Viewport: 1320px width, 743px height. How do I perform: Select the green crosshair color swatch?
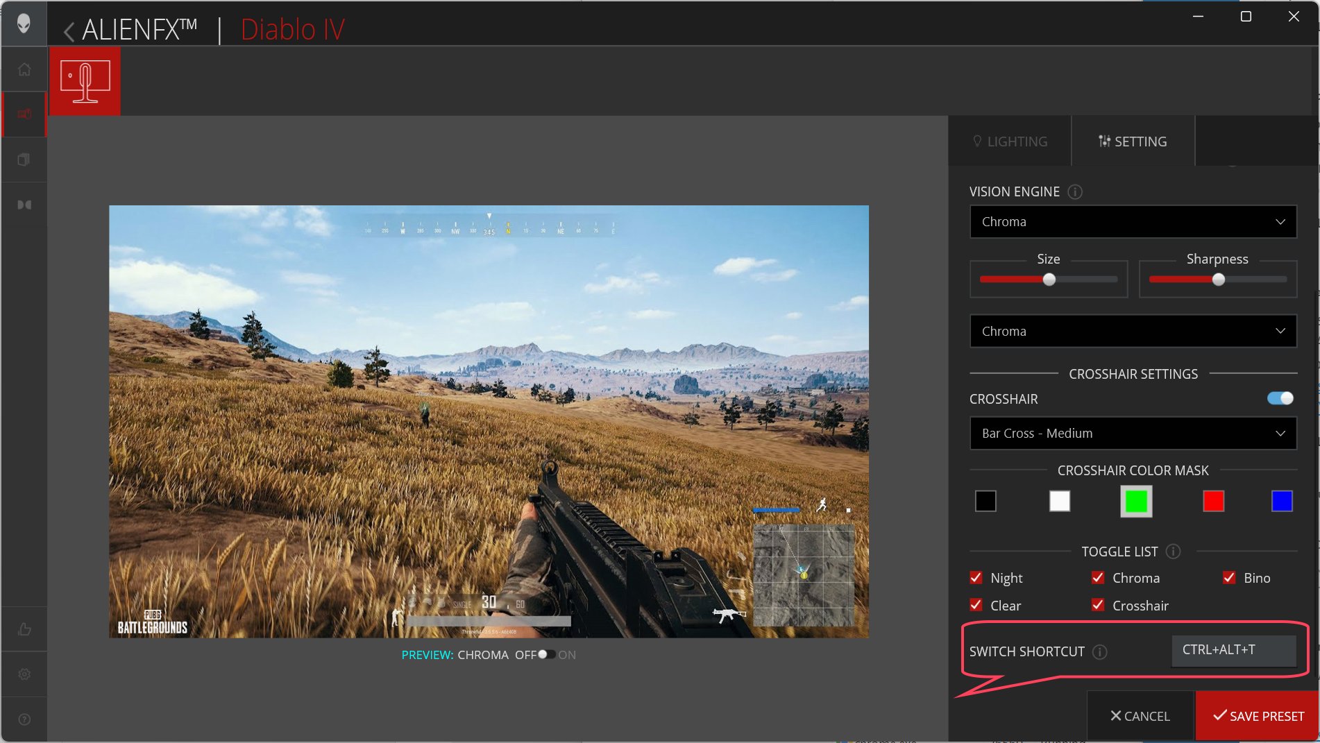click(1136, 501)
